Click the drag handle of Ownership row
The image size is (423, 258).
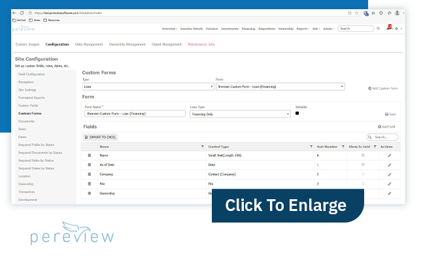coord(90,193)
